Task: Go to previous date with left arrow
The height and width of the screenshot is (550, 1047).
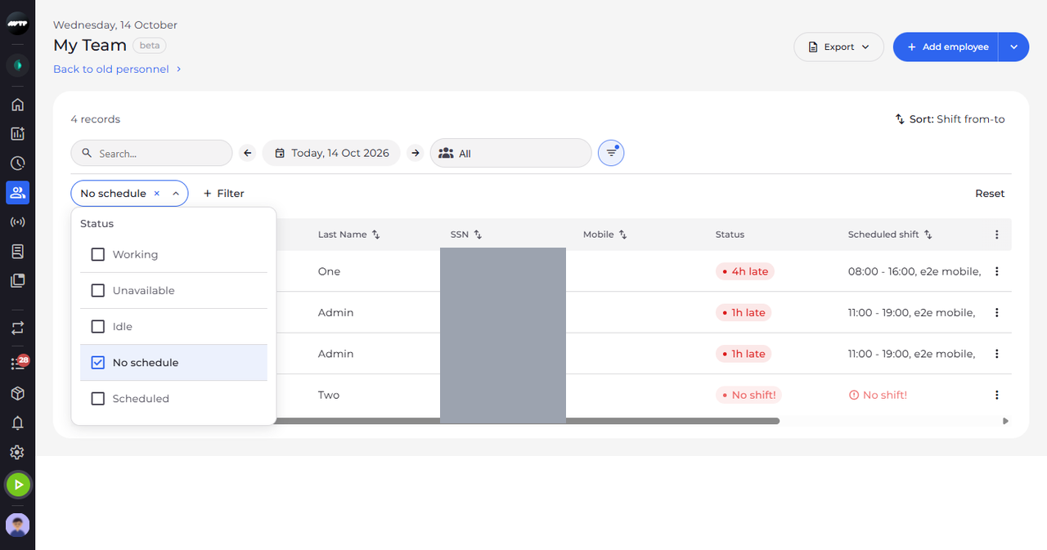Action: (248, 153)
